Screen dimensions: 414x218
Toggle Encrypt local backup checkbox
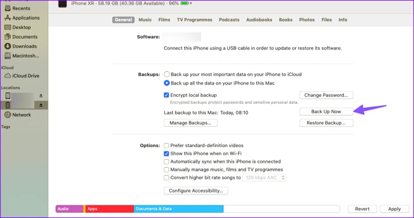166,95
